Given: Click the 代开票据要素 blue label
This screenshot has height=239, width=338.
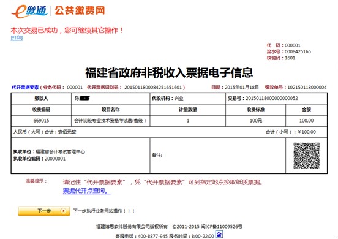Looking at the screenshot, I should [25, 88].
